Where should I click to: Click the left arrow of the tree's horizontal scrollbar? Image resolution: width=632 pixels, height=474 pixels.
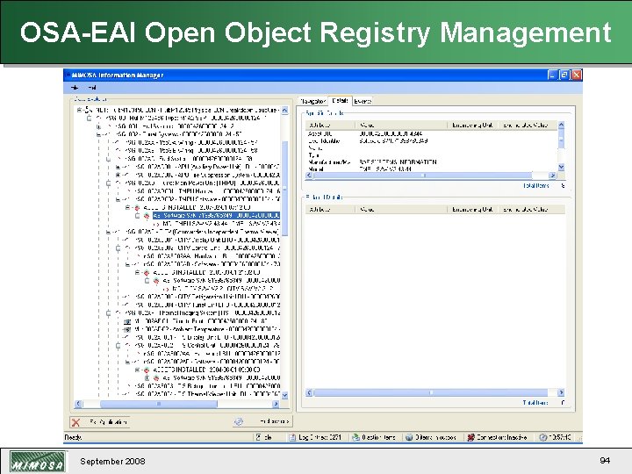coord(79,404)
